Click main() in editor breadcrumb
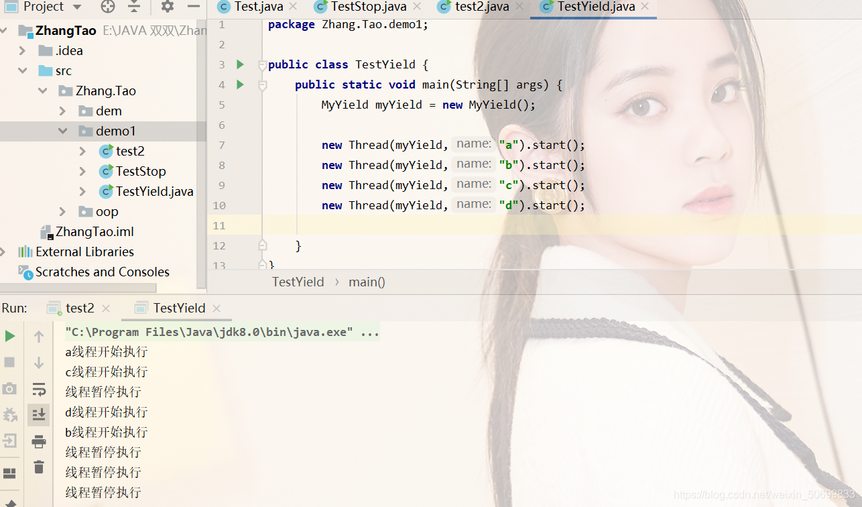The height and width of the screenshot is (507, 862). tap(367, 282)
